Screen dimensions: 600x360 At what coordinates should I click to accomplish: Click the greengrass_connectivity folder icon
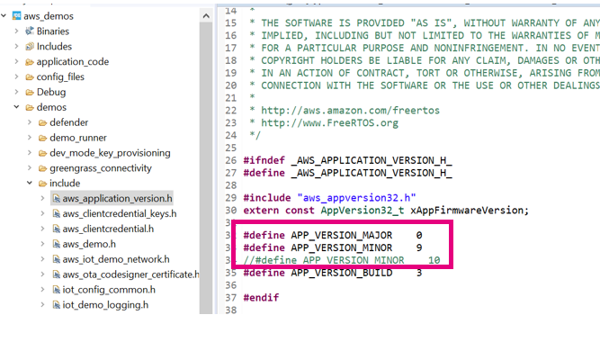42,168
